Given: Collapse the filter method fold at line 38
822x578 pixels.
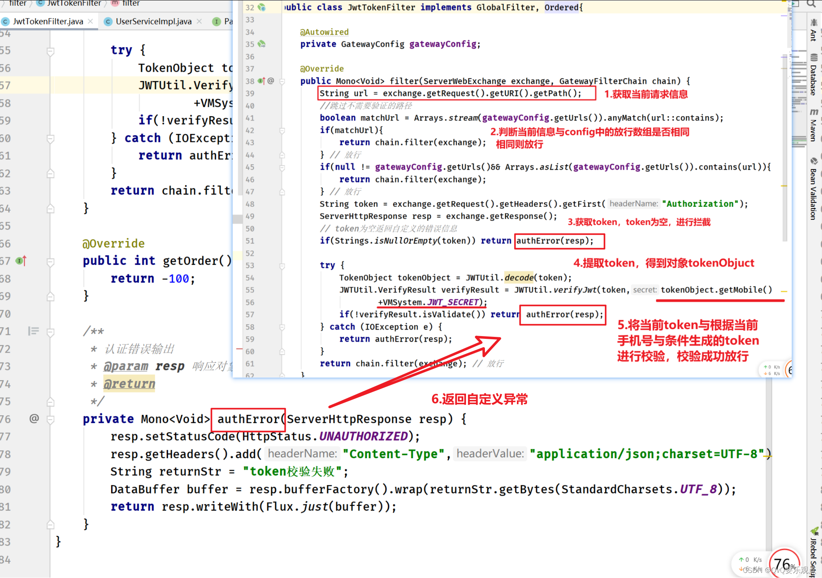Looking at the screenshot, I should (x=282, y=82).
